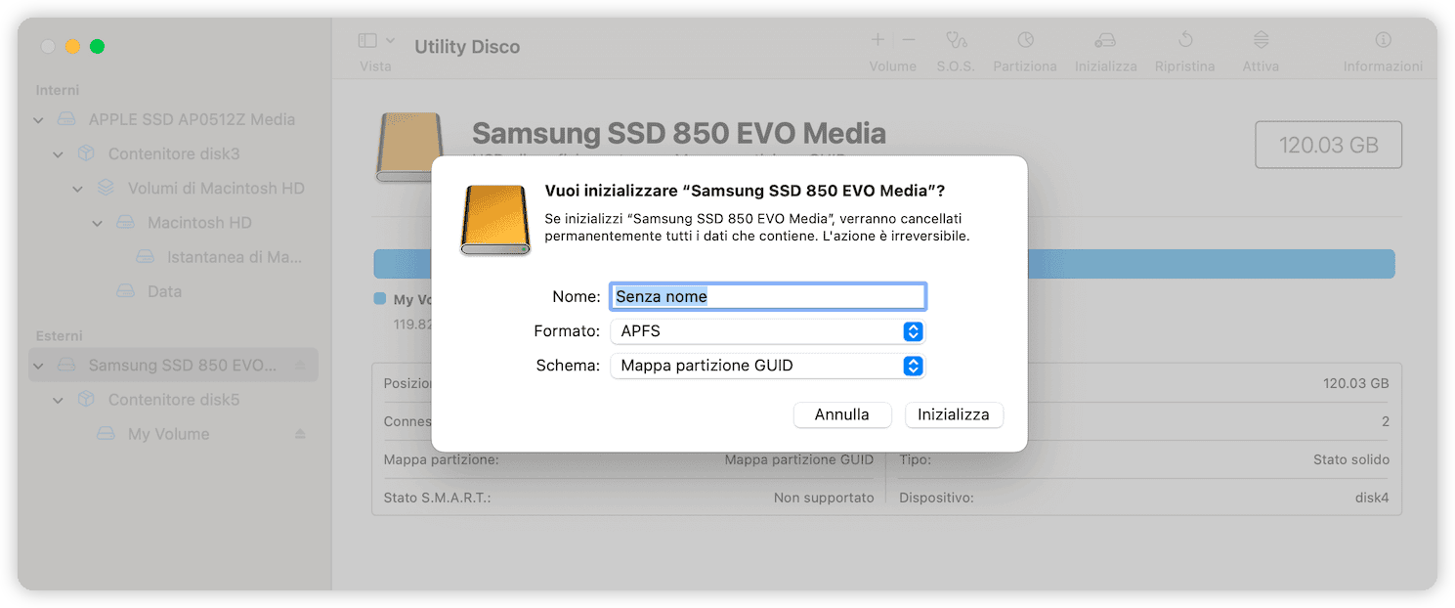The height and width of the screenshot is (608, 1455).
Task: Open the Schema Mappa partizione GUID dropdown
Action: [767, 366]
